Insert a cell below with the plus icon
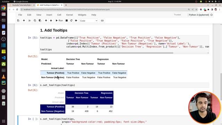Screen dimensions: 222x125 point(24,20)
